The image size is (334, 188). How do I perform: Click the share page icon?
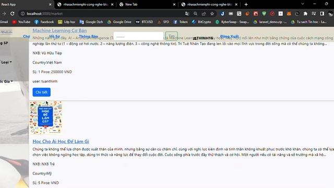coord(204,14)
